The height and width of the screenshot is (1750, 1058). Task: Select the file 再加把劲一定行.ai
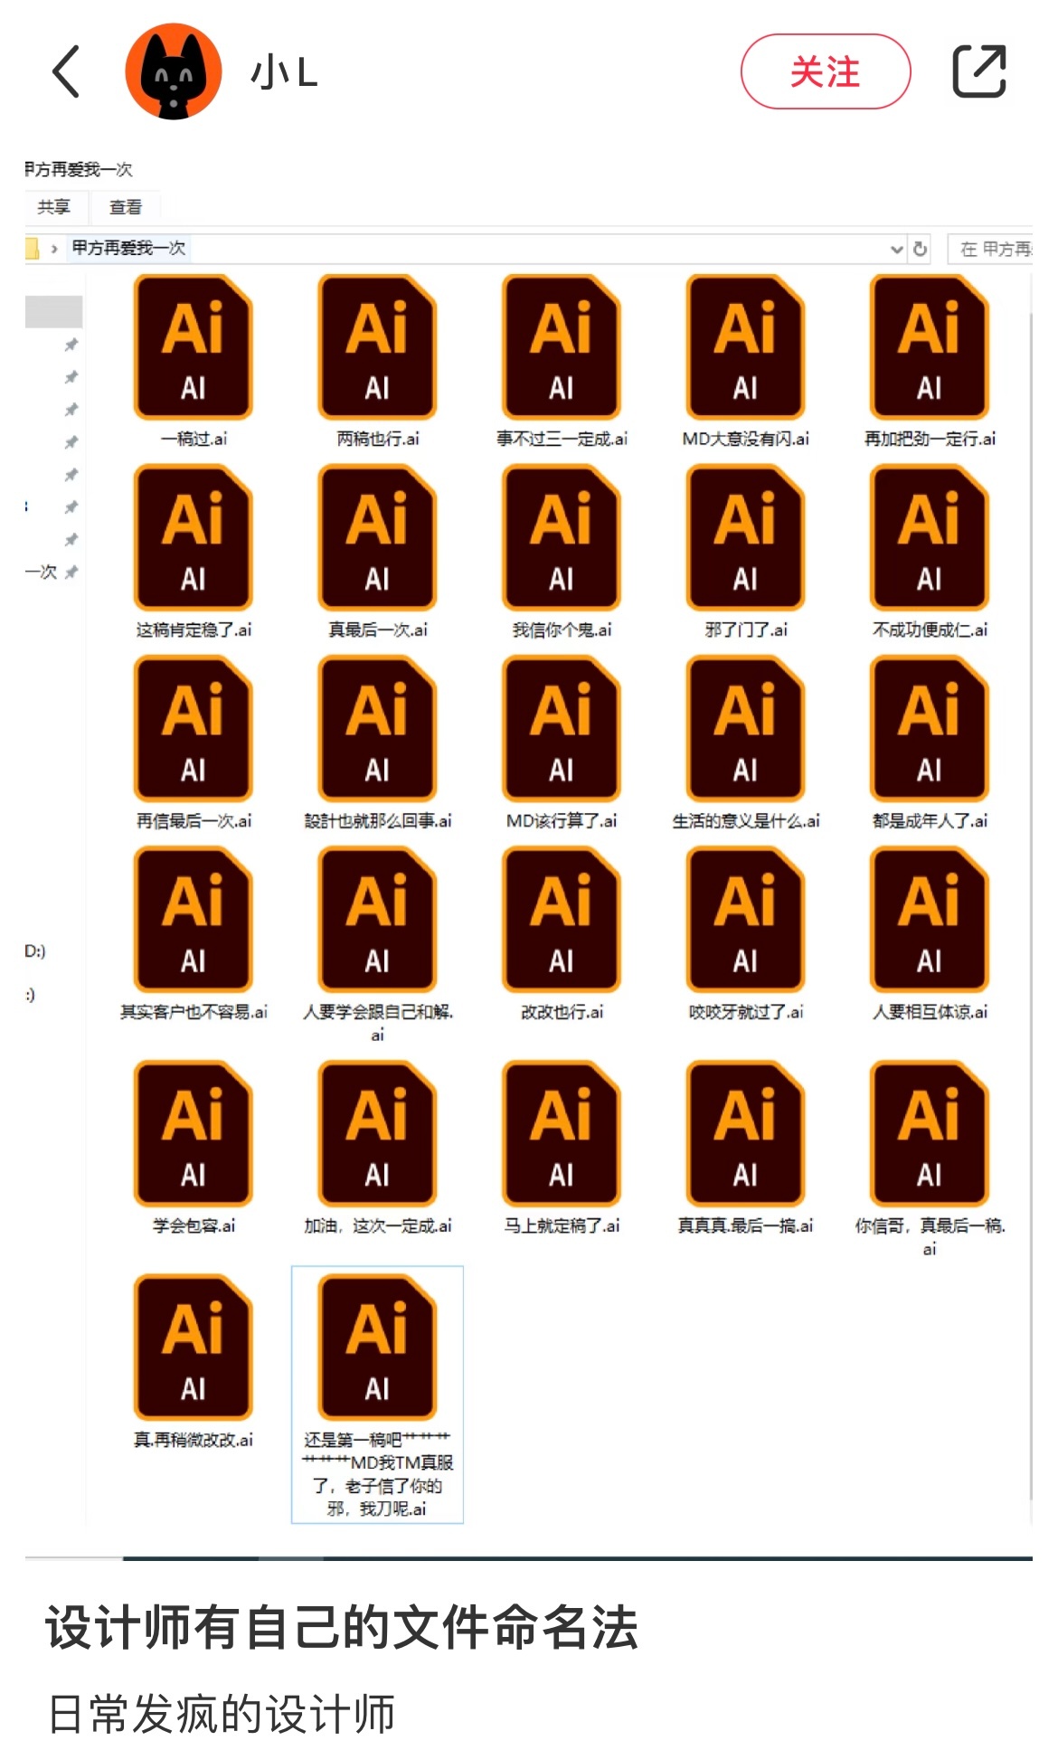click(x=930, y=362)
